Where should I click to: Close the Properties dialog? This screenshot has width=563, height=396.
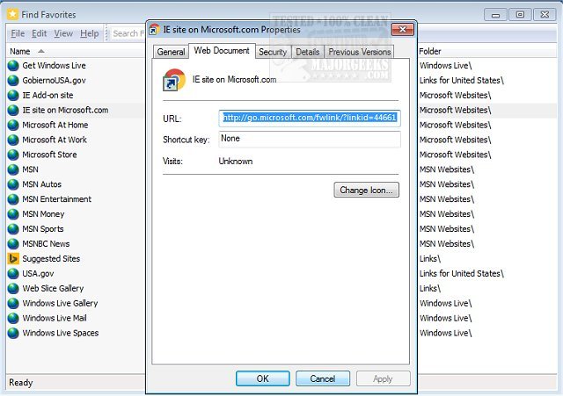tap(403, 29)
